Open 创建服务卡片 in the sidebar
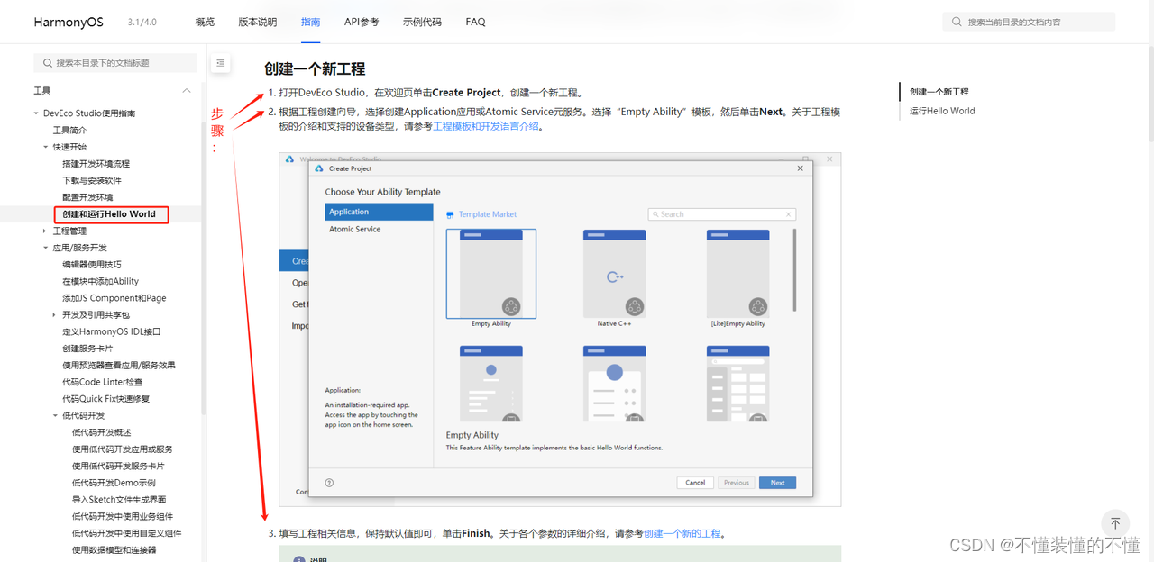 (87, 349)
